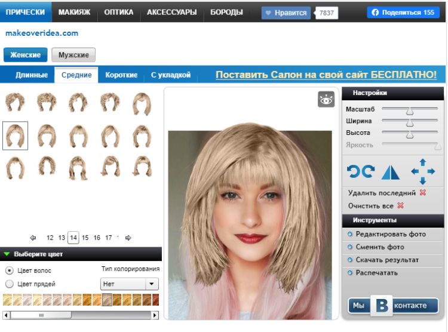
Task: Move hairstyle up with the up arrow
Action: (423, 162)
